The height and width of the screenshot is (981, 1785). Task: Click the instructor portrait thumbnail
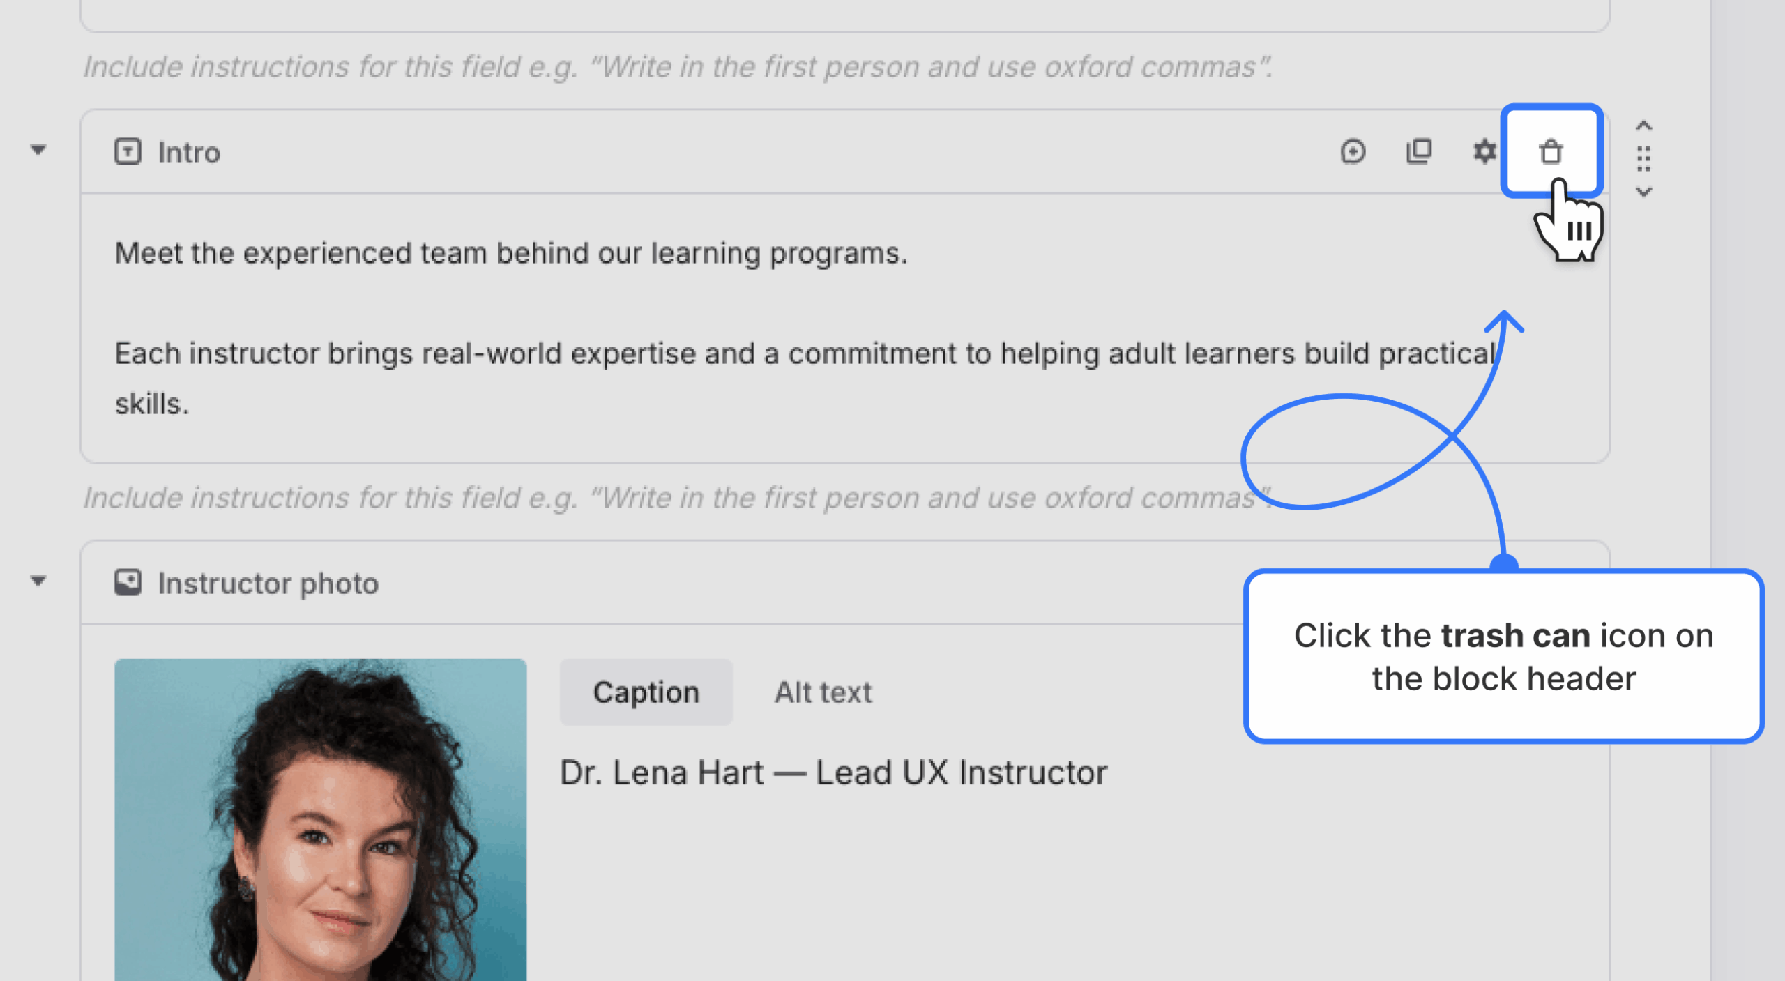(x=320, y=820)
